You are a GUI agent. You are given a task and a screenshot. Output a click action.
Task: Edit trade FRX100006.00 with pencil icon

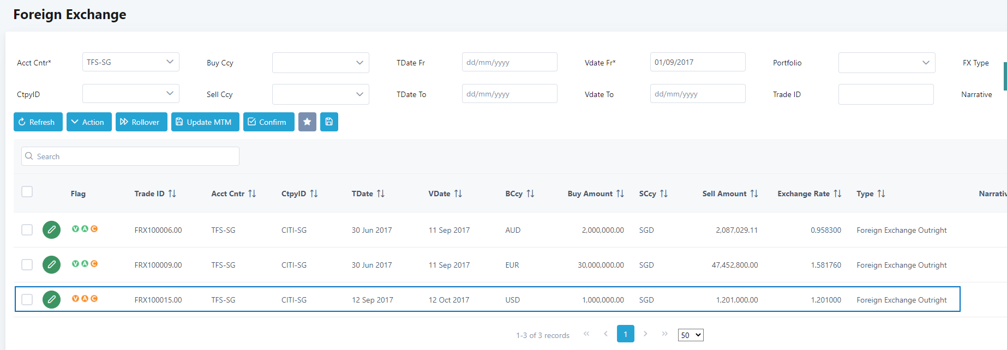pos(51,230)
